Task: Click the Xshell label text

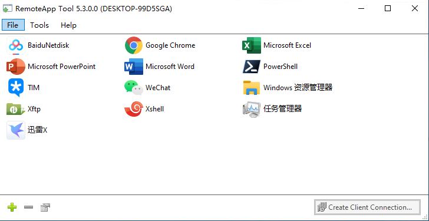Action: click(154, 109)
